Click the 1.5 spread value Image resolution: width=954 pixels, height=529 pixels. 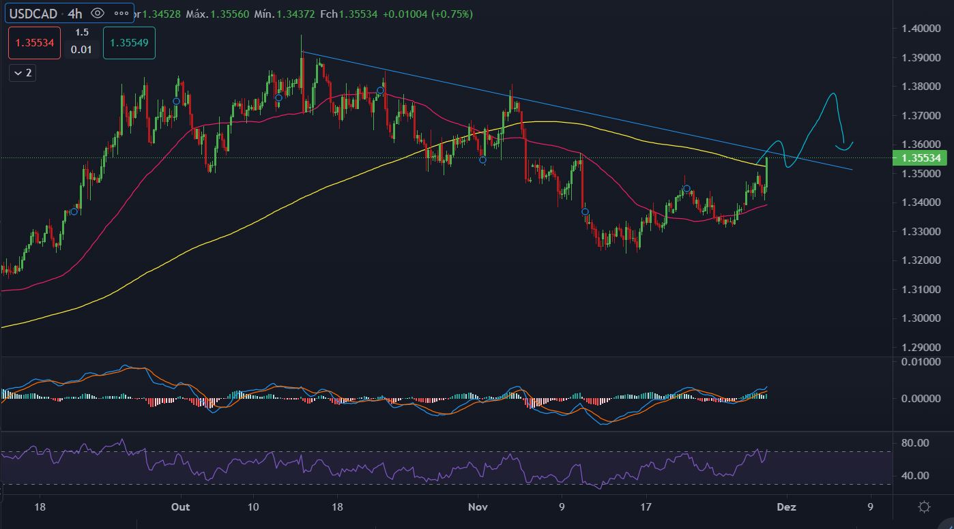(82, 32)
